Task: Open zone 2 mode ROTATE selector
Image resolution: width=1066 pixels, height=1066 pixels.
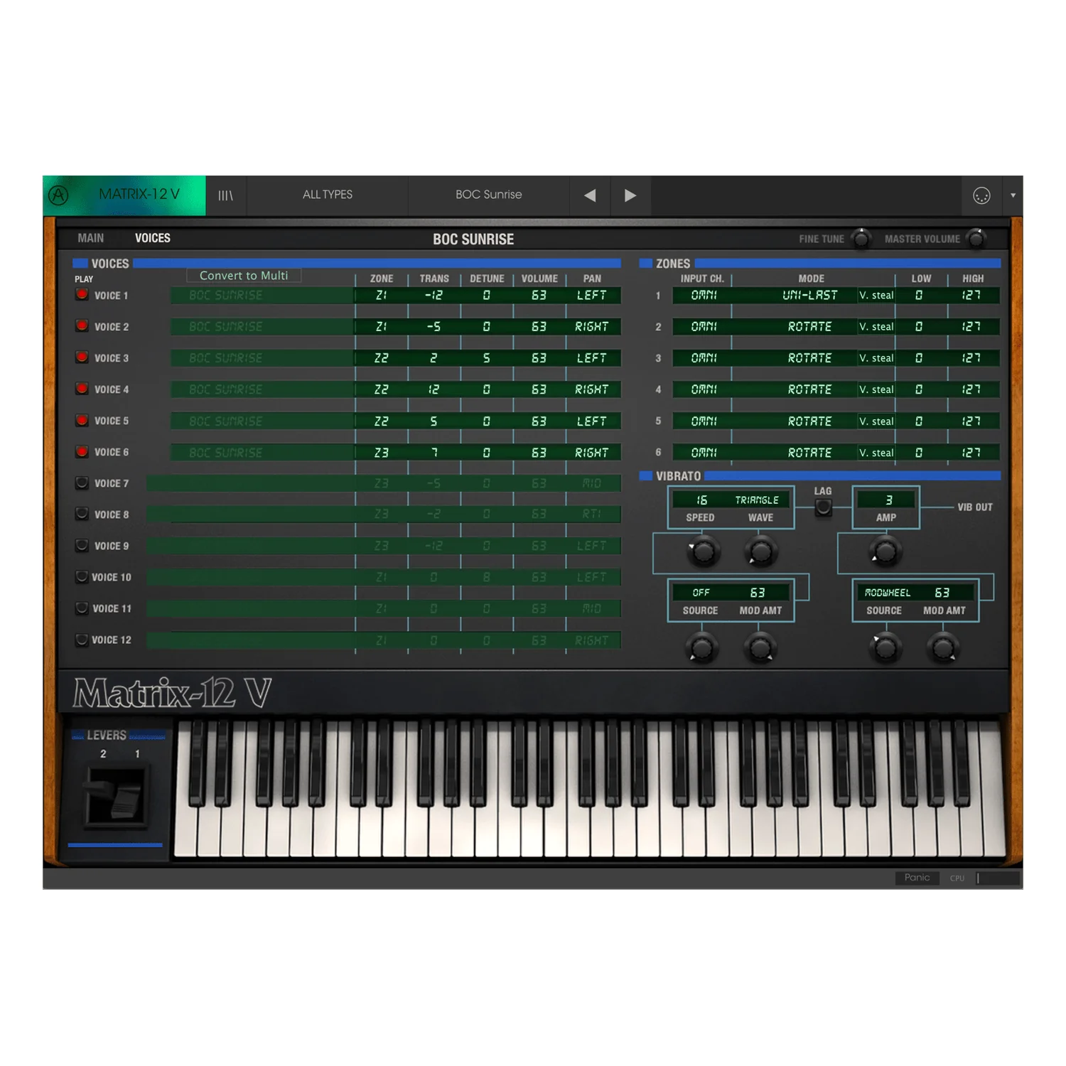Action: click(x=810, y=327)
